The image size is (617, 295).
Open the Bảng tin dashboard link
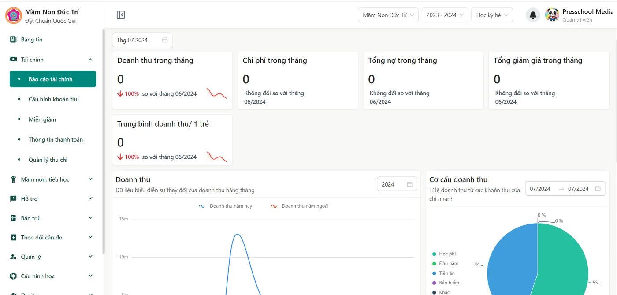coord(32,40)
